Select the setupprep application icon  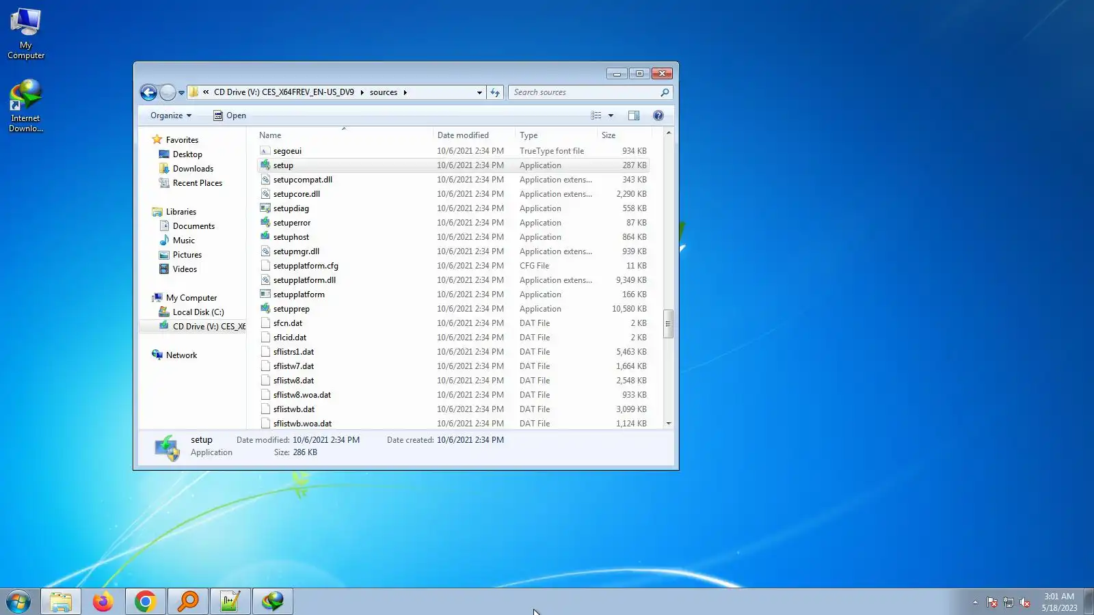click(265, 309)
